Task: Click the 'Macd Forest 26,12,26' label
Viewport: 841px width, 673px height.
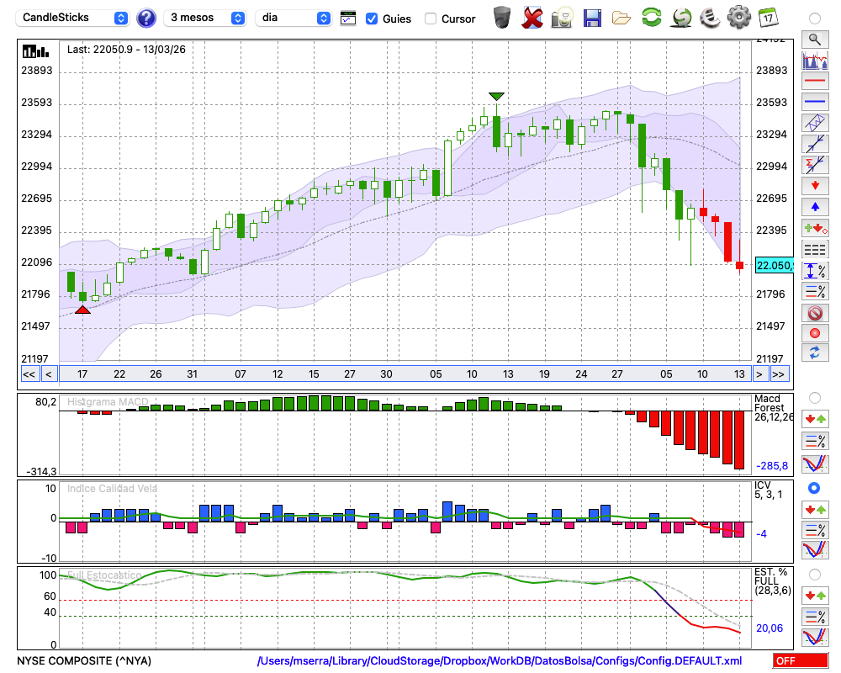Action: click(773, 407)
